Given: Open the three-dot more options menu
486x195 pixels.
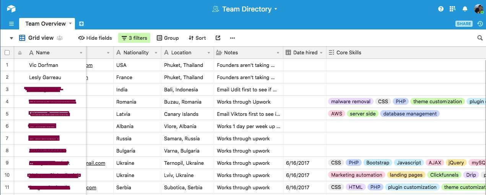Looking at the screenshot, I should coord(232,38).
